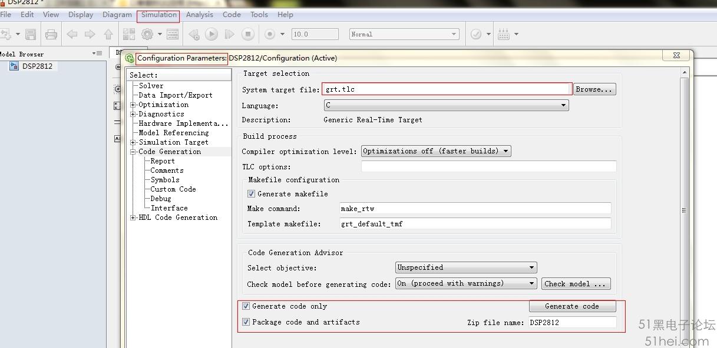Close the Configuration Parameters dialog
This screenshot has height=348, width=717.
click(x=676, y=55)
